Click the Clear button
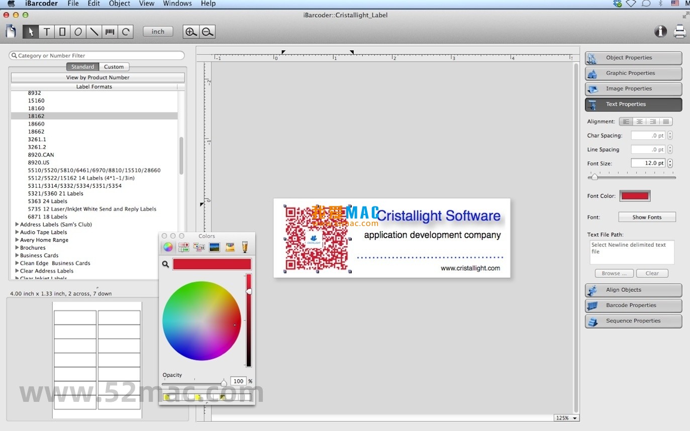 click(x=652, y=273)
